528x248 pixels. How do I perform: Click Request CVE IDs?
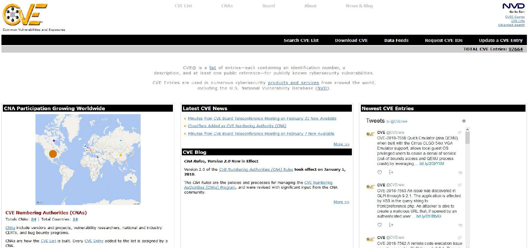(444, 40)
